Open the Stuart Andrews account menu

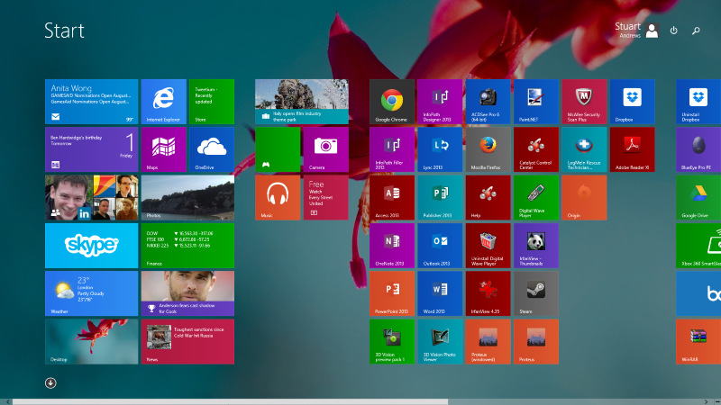[x=637, y=31]
